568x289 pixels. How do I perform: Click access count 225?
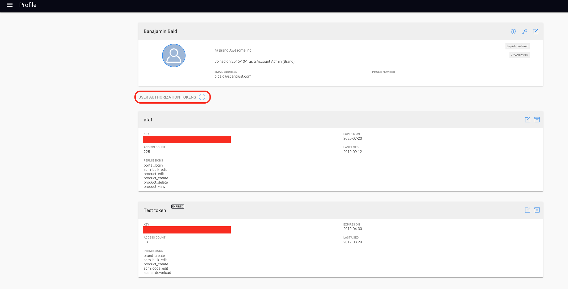click(147, 152)
